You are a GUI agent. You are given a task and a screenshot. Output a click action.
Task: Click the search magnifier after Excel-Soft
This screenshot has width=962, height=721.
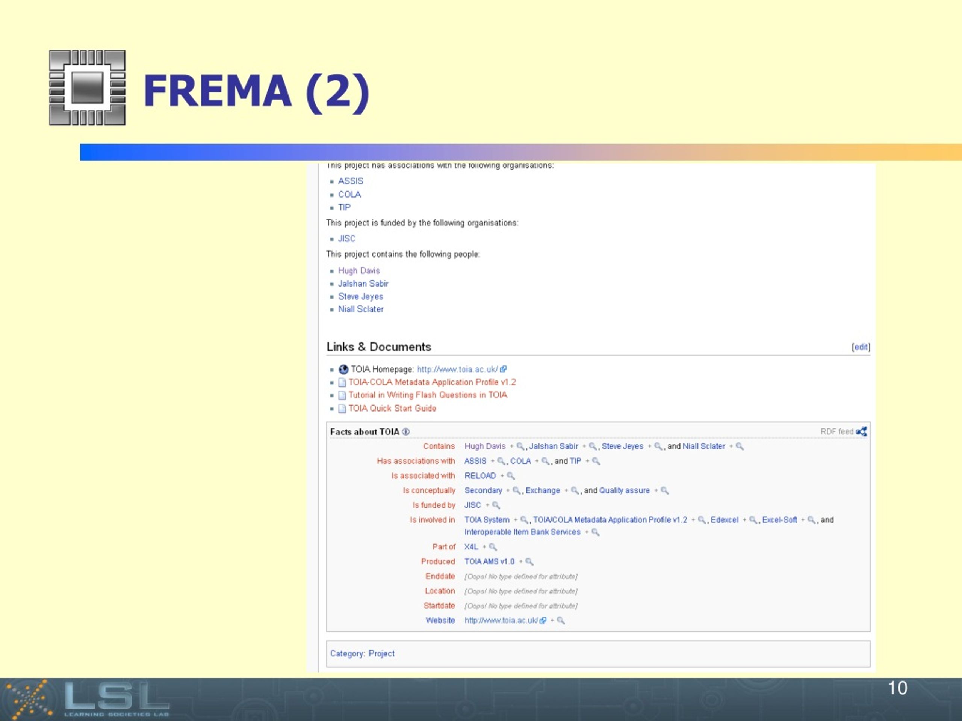pos(812,520)
